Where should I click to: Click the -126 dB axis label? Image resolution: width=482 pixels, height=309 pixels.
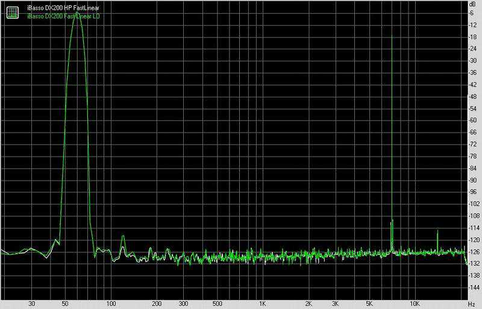click(474, 252)
